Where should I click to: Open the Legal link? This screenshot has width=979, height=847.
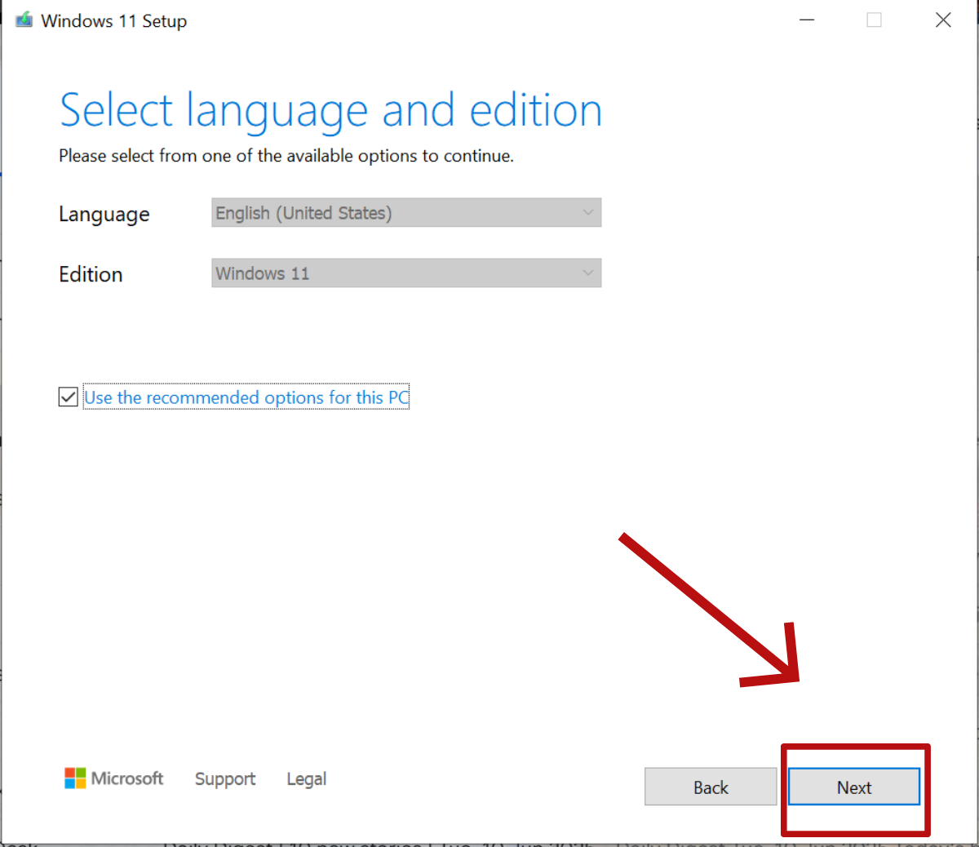click(306, 779)
